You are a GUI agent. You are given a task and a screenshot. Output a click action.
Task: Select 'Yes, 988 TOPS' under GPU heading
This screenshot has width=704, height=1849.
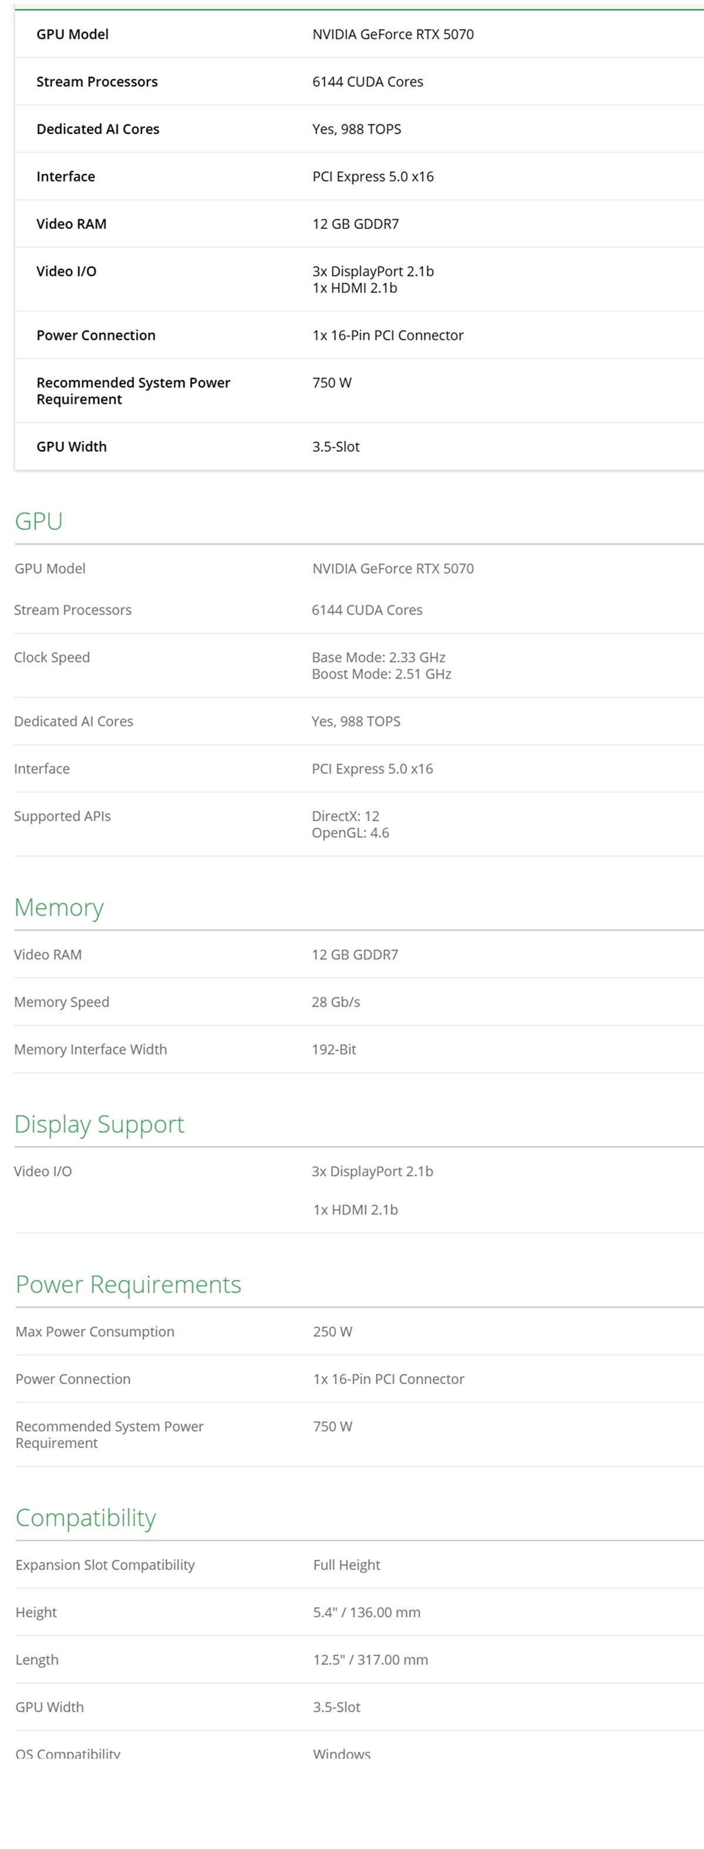pos(356,721)
